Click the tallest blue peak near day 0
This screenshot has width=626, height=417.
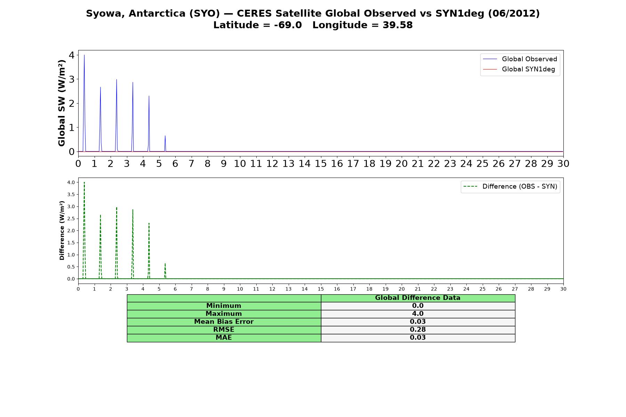tap(84, 56)
